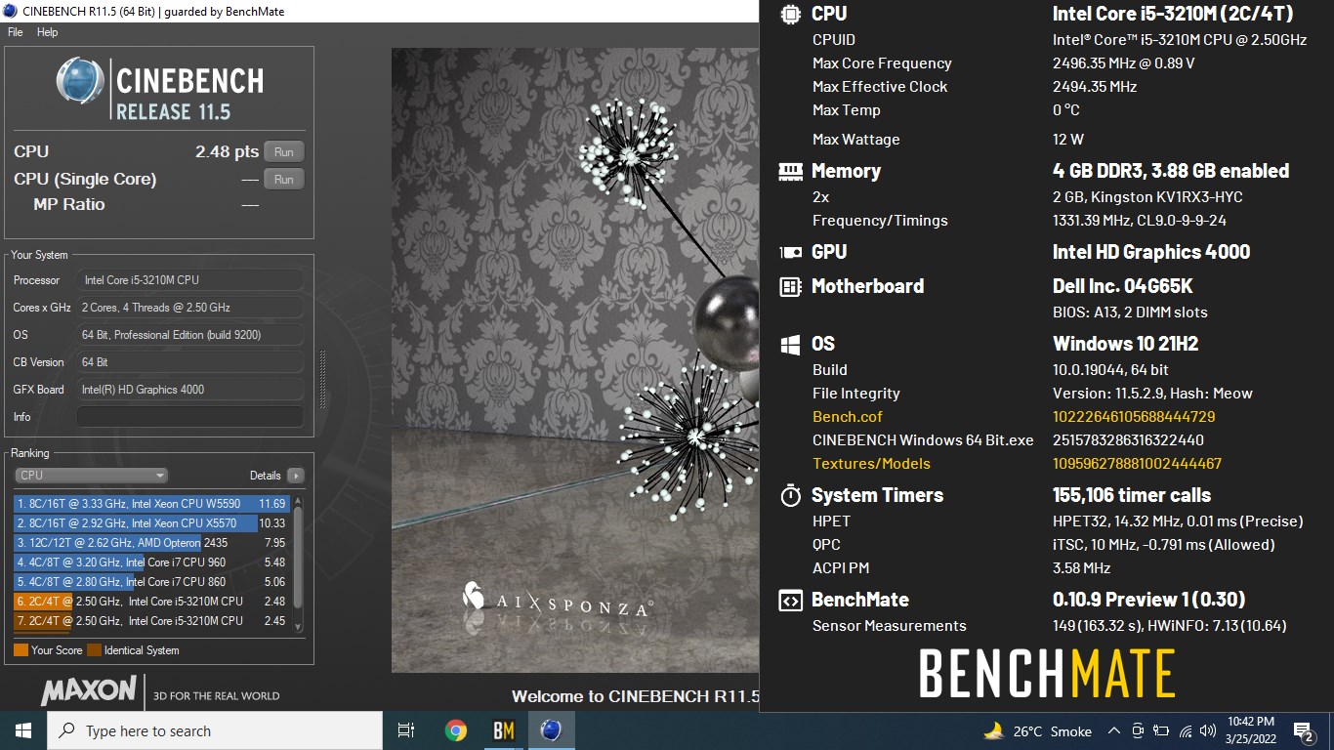Click the Cinebench sphere logo
This screenshot has height=750, width=1334.
[80, 81]
